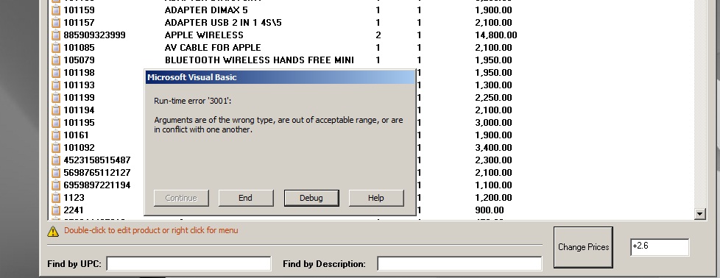720x278 pixels.
Task: Click the product icon for UPC 101199
Action: [x=55, y=97]
